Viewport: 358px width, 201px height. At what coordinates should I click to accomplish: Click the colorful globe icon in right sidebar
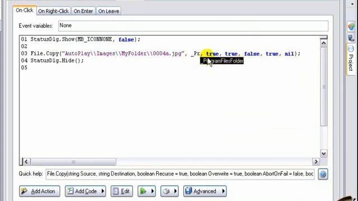pos(351,26)
